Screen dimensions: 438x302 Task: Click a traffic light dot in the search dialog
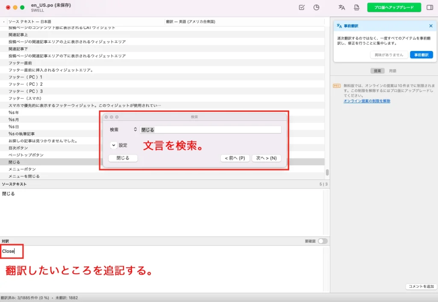tap(106, 116)
